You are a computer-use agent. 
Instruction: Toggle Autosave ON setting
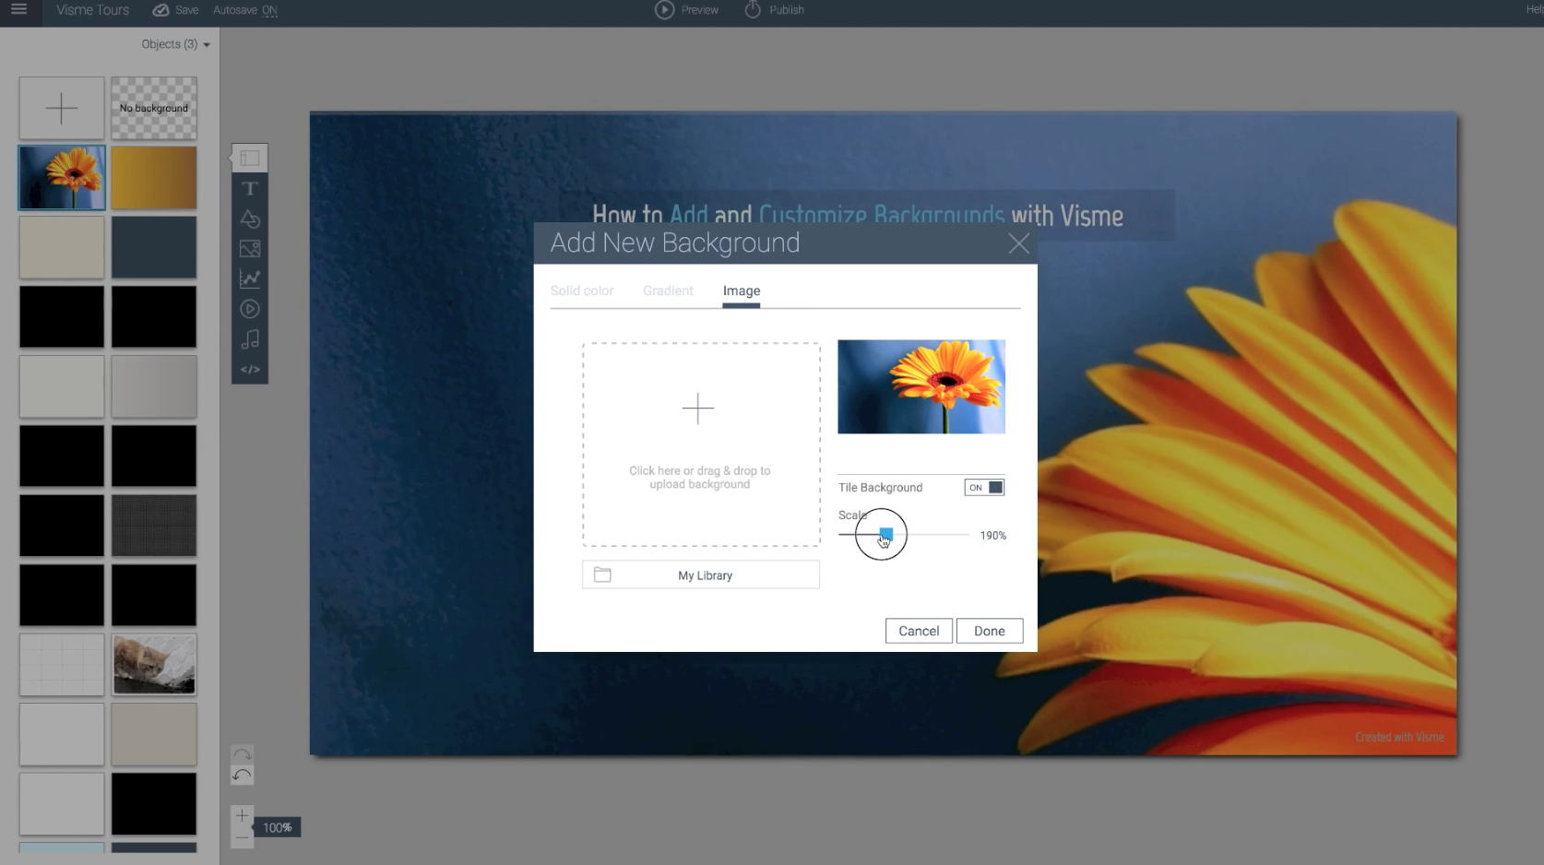pos(244,10)
